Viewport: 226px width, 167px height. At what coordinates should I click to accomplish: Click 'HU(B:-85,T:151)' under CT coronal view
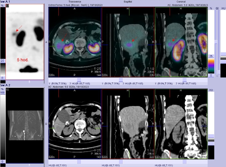[x=164, y=165]
